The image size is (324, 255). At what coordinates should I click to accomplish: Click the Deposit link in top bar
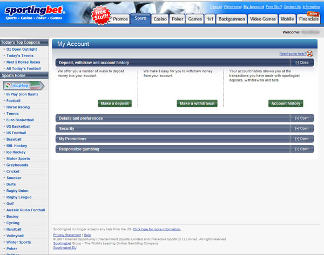tap(215, 7)
